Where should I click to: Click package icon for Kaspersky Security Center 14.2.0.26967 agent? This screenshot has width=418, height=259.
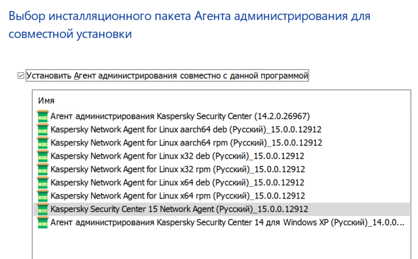point(42,116)
